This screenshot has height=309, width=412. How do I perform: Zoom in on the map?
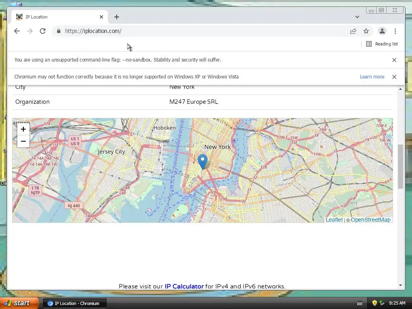coord(23,129)
